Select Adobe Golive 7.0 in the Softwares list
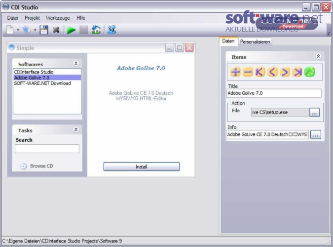 click(x=47, y=78)
